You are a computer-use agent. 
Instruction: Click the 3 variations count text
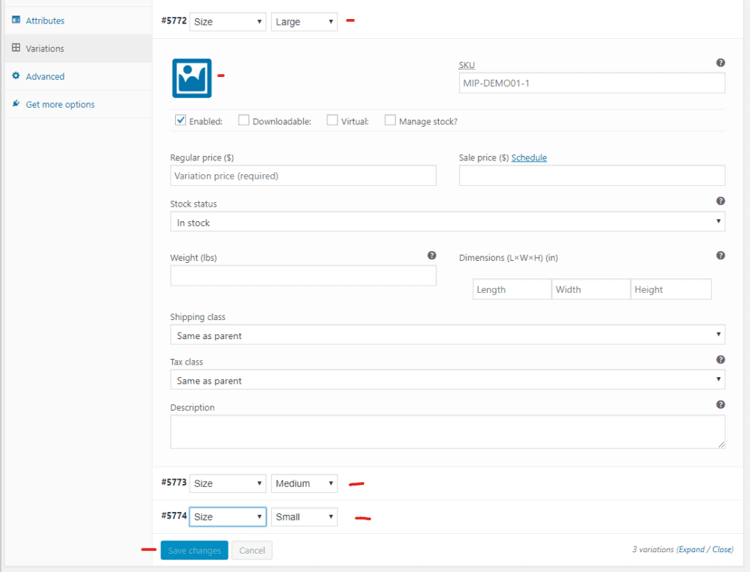pos(653,549)
